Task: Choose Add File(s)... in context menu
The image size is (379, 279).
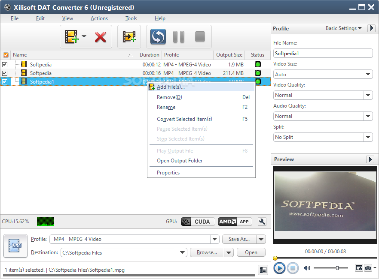Action: click(202, 87)
